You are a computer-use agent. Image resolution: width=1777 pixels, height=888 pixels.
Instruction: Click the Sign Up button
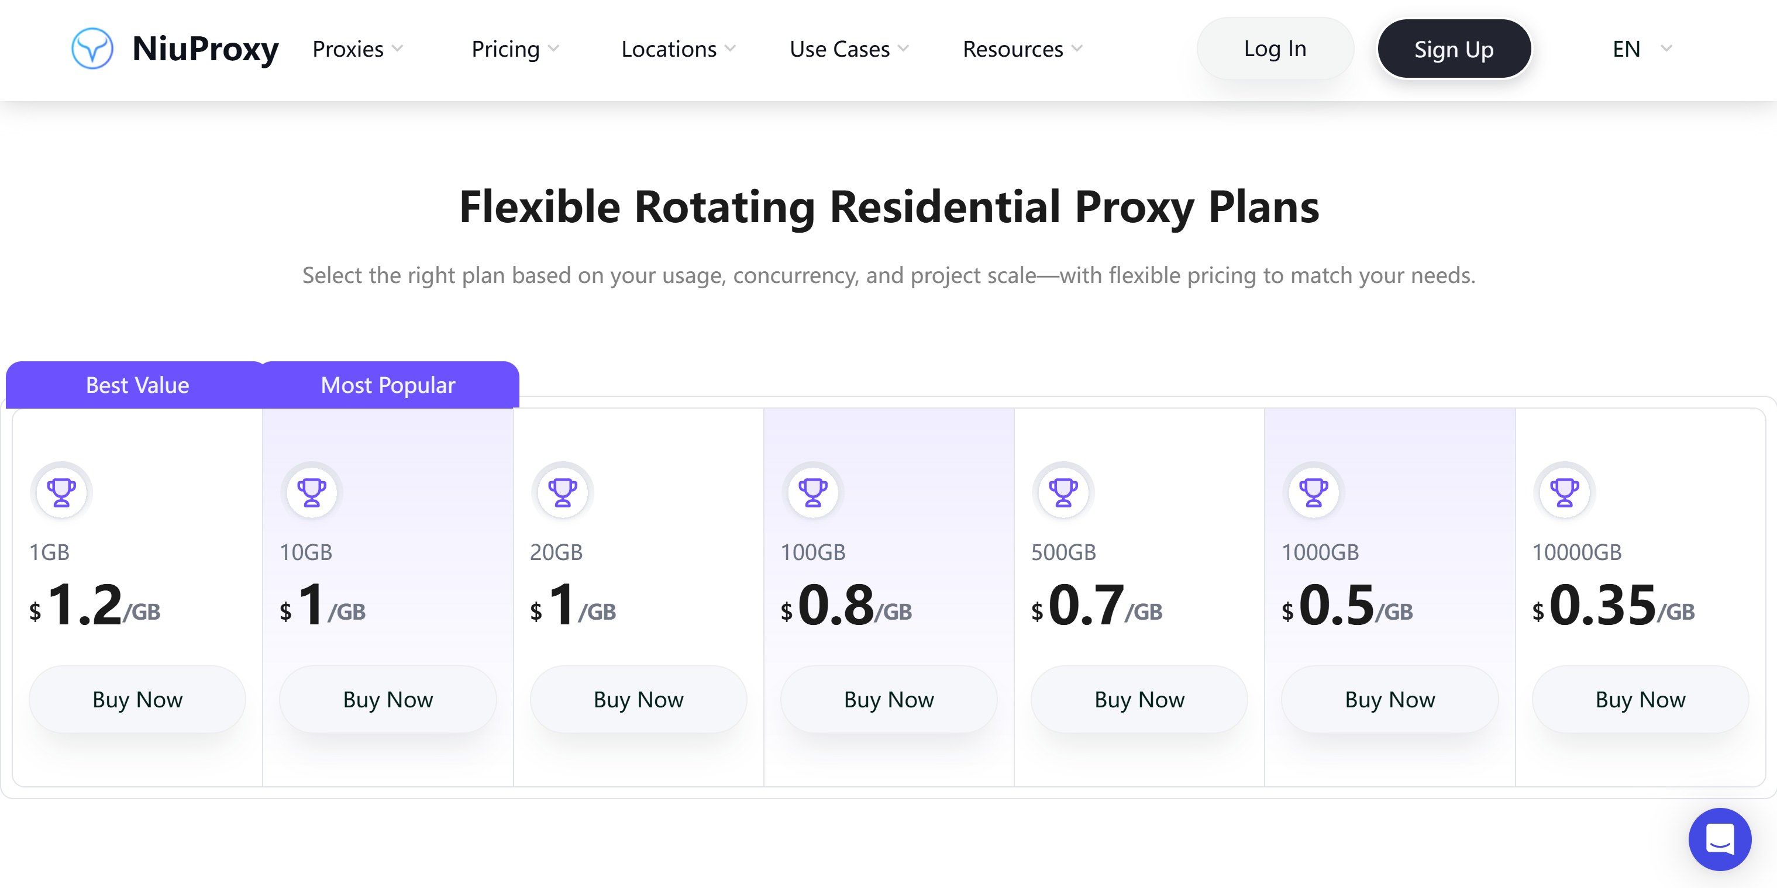click(1454, 49)
